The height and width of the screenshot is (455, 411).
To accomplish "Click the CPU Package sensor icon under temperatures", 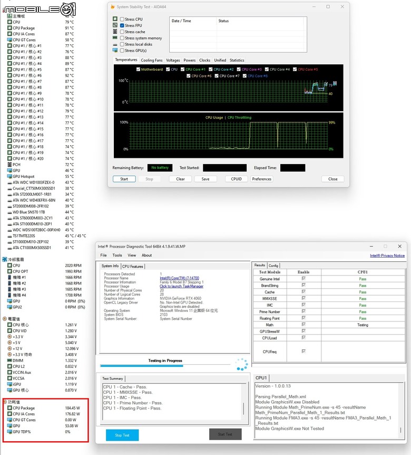I will [9, 28].
